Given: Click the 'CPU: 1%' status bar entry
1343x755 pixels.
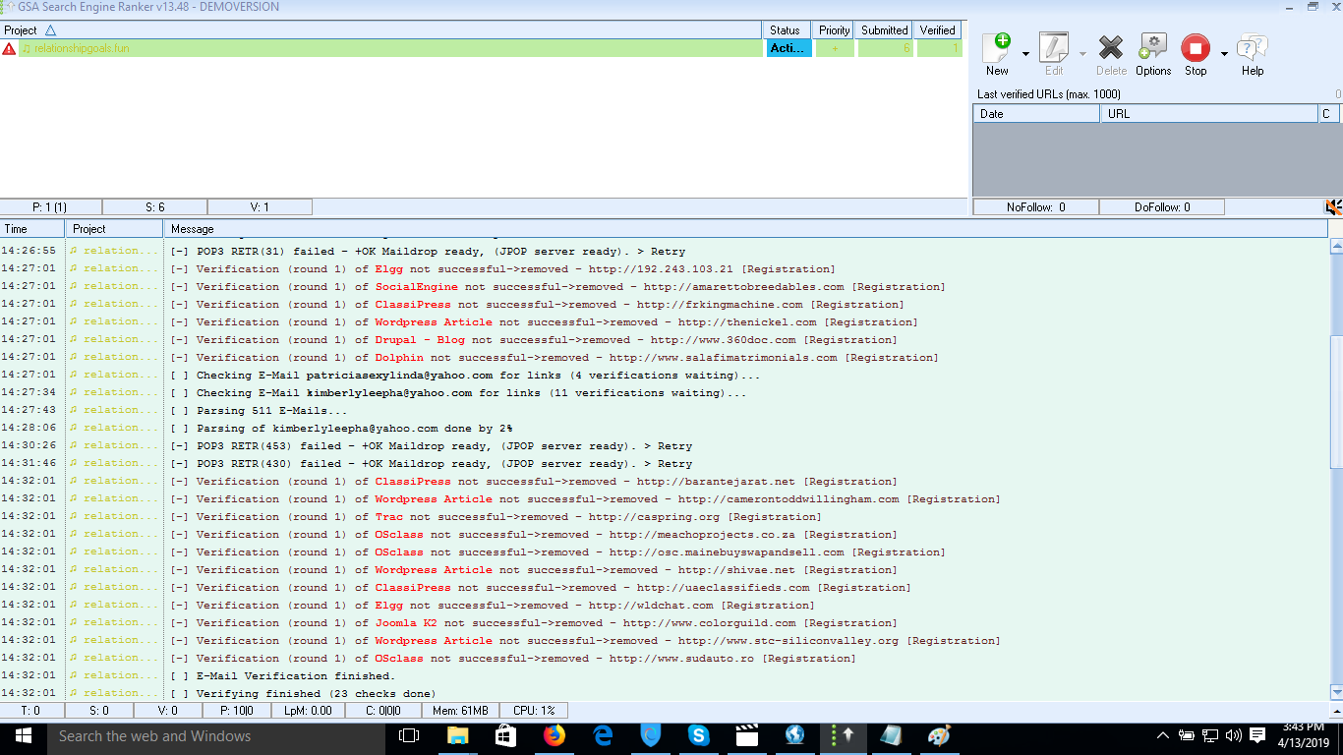Looking at the screenshot, I should (x=534, y=711).
